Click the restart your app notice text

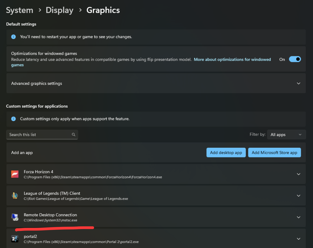[76, 37]
